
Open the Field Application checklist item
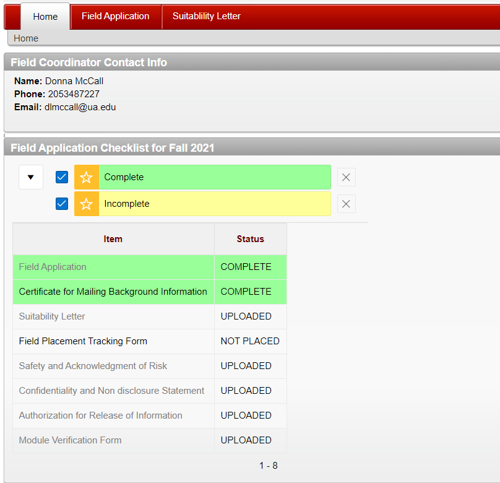tap(53, 267)
